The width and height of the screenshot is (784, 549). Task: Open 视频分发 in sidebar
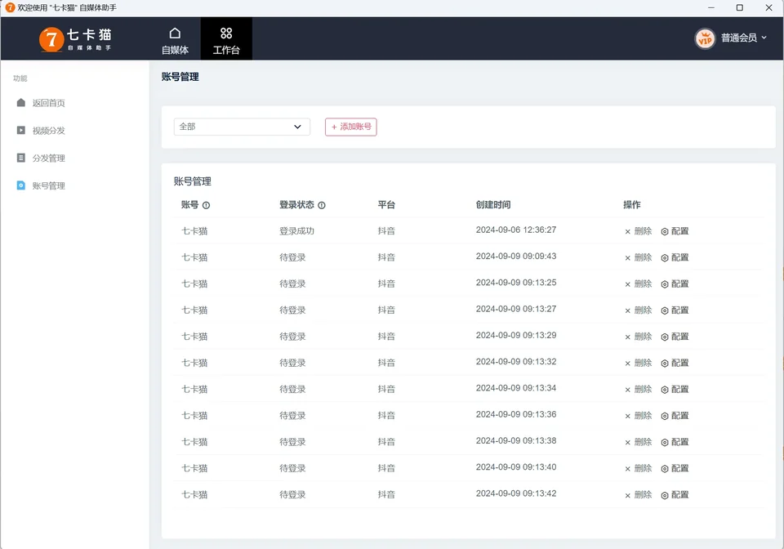(x=41, y=131)
